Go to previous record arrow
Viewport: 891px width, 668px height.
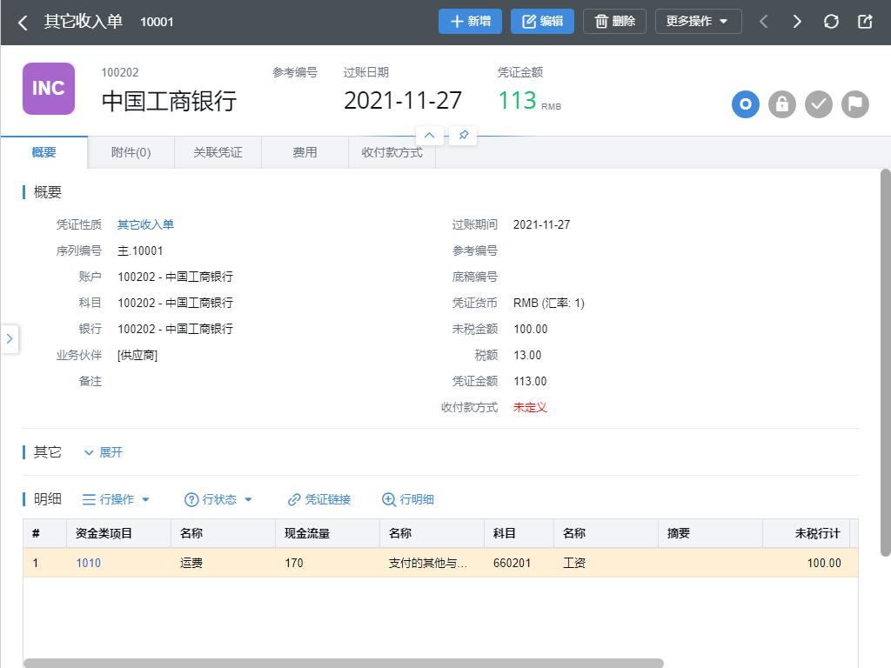pos(764,22)
